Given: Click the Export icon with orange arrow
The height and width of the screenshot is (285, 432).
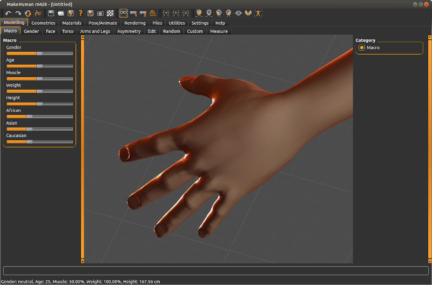Looking at the screenshot, I should (71, 13).
